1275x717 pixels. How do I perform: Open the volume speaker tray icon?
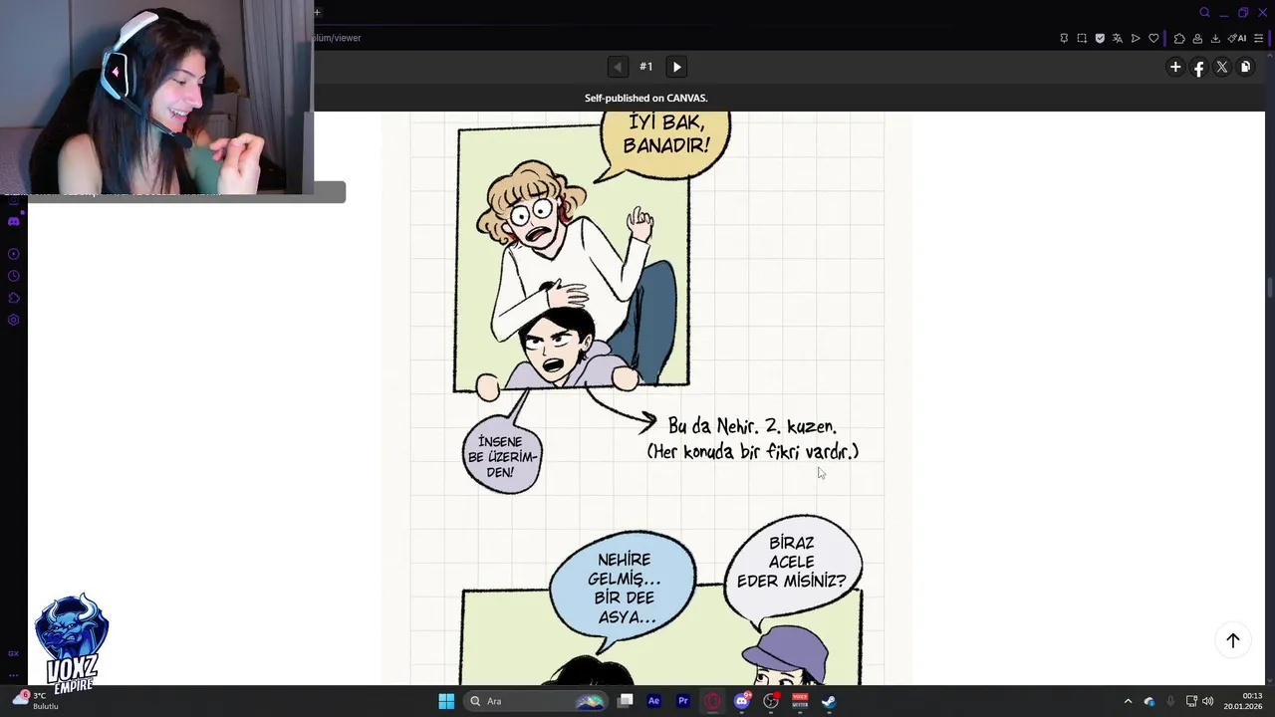tap(1208, 701)
